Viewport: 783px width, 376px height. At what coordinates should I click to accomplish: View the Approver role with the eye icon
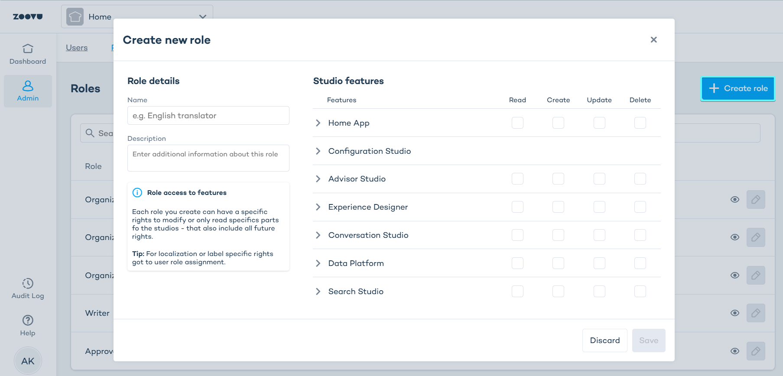click(735, 351)
